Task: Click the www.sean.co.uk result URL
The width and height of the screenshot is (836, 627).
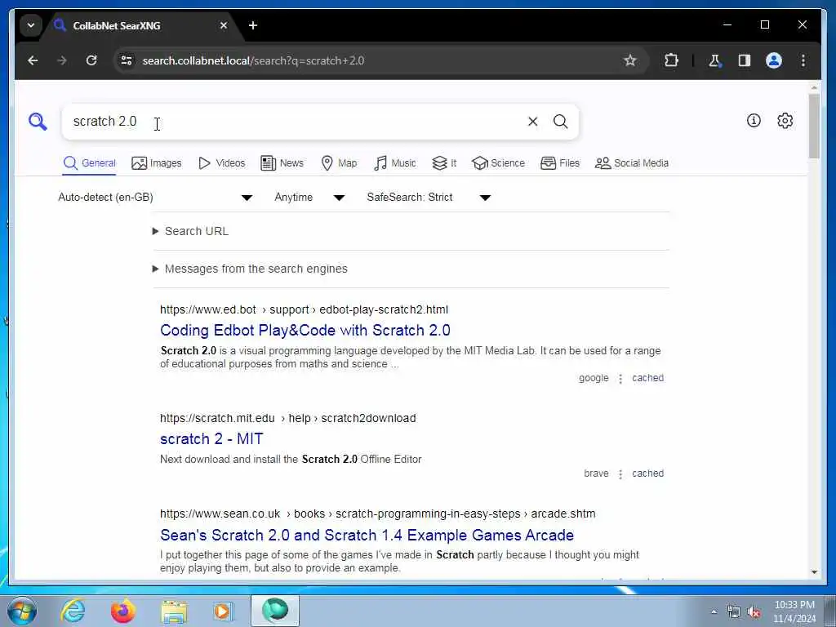Action: click(377, 514)
